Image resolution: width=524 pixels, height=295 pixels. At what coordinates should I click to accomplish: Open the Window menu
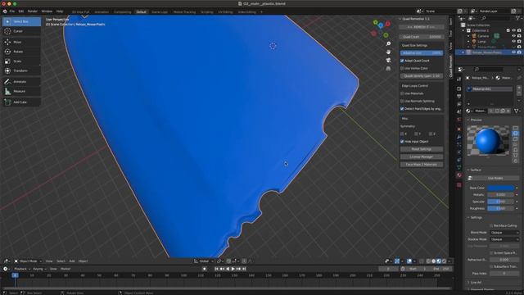pos(47,11)
